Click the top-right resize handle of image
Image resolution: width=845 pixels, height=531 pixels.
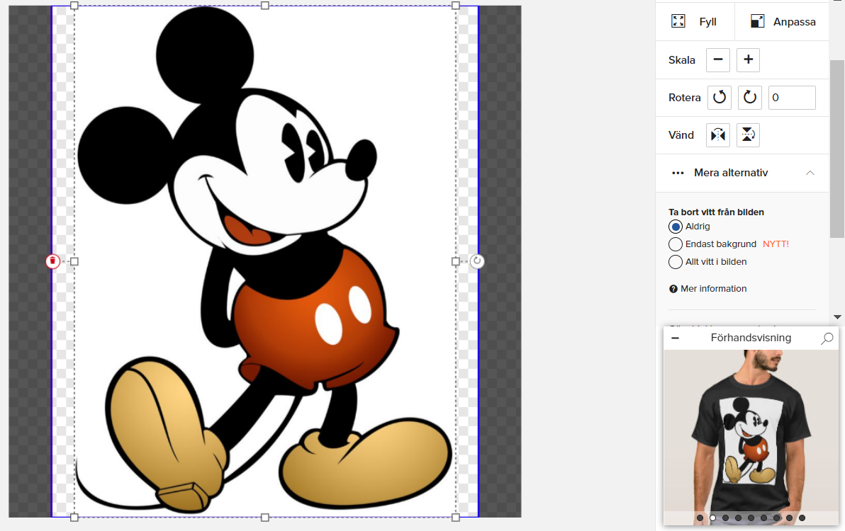[x=455, y=6]
